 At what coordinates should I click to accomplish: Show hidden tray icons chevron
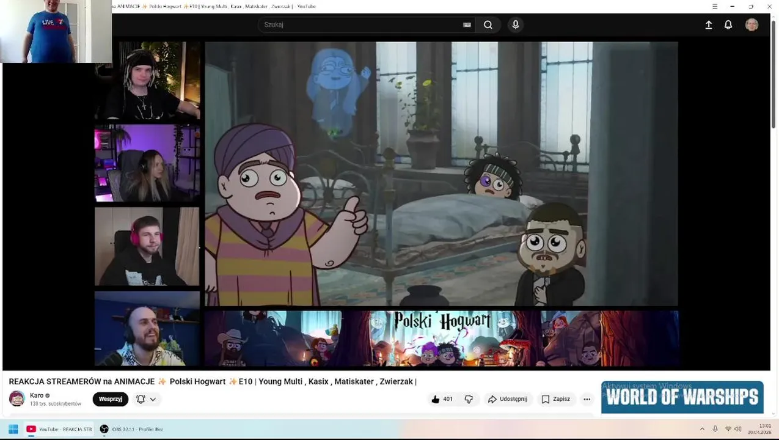[702, 429]
